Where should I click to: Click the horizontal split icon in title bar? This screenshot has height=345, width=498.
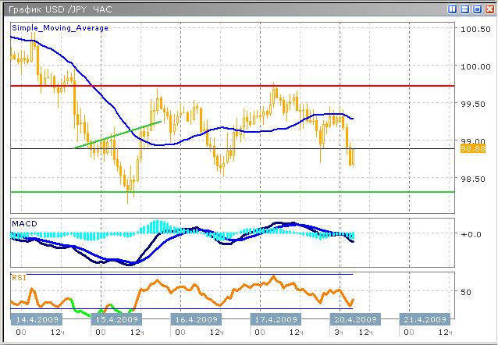click(x=465, y=9)
